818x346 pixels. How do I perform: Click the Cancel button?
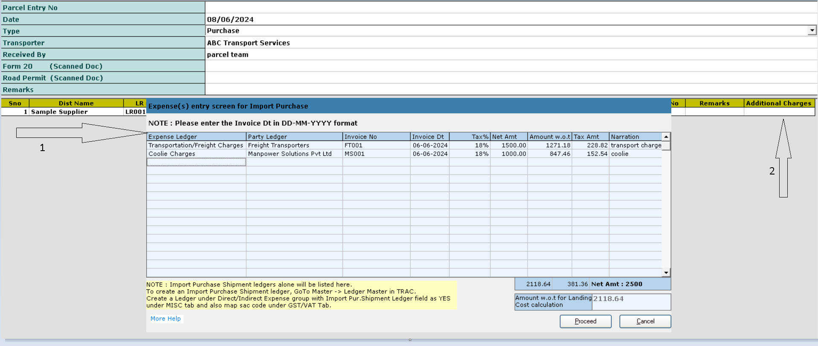pyautogui.click(x=645, y=321)
